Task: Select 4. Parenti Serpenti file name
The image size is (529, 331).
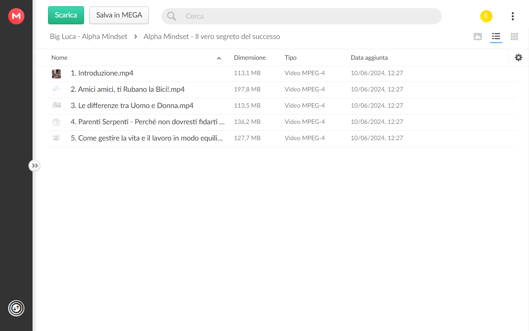Action: [147, 122]
